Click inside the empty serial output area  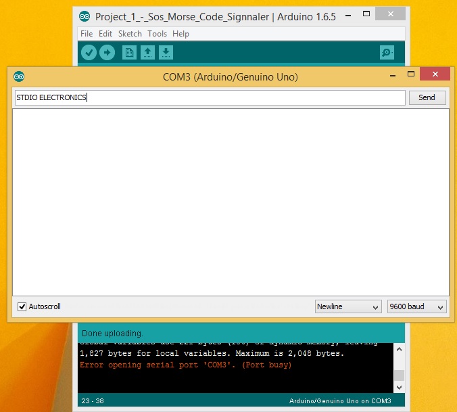click(x=231, y=202)
